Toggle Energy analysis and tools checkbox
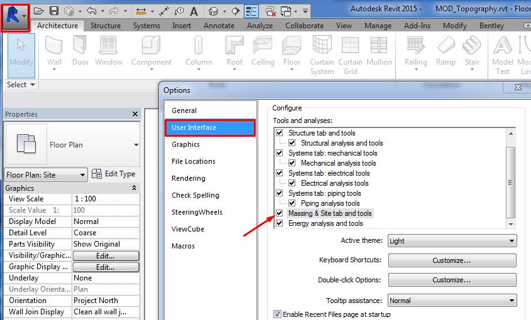531x320 pixels. pos(280,223)
